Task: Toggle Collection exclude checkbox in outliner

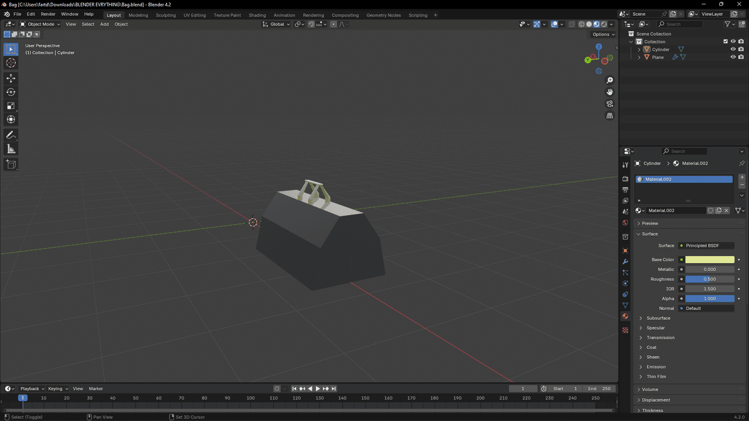Action: (726, 42)
